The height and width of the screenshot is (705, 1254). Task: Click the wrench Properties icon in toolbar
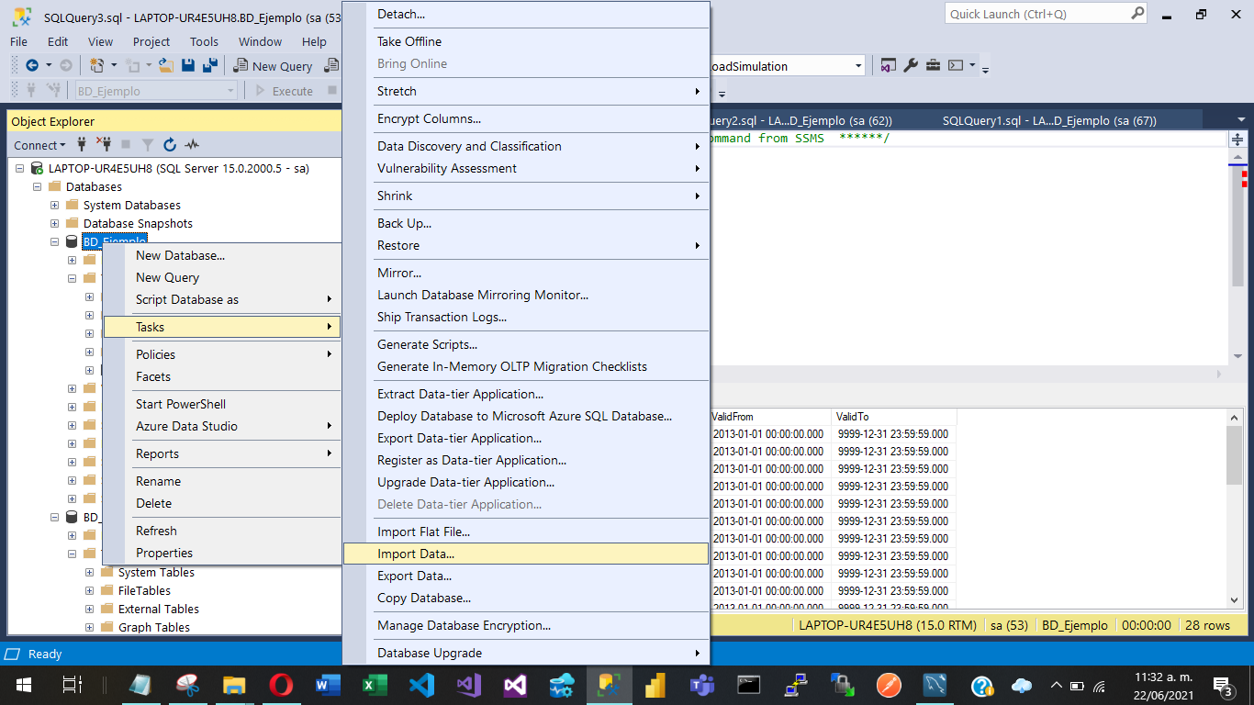coord(911,66)
